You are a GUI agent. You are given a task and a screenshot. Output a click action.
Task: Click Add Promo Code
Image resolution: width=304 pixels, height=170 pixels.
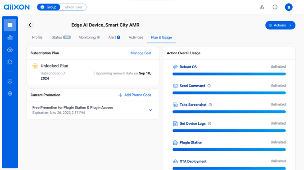[x=135, y=95]
